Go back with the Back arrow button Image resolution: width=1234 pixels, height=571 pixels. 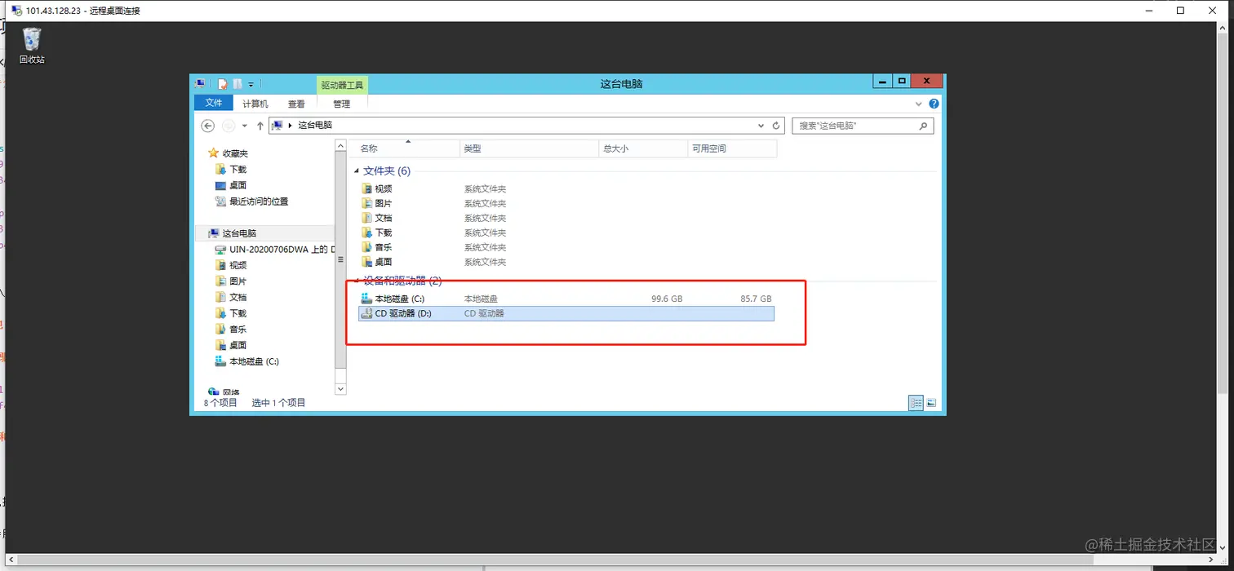207,126
